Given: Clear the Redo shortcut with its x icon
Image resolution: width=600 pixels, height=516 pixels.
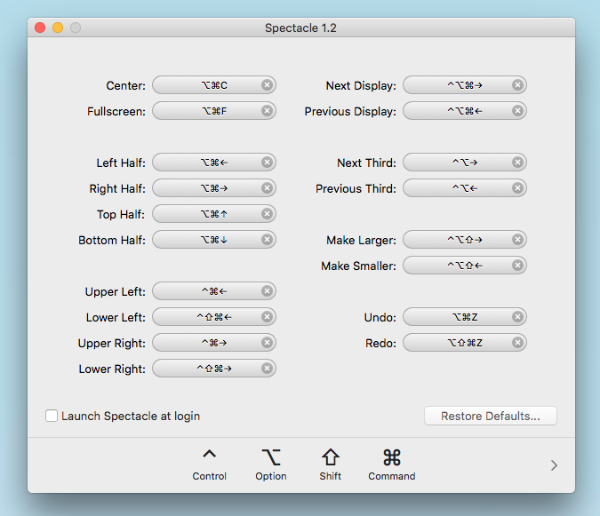Looking at the screenshot, I should point(517,343).
